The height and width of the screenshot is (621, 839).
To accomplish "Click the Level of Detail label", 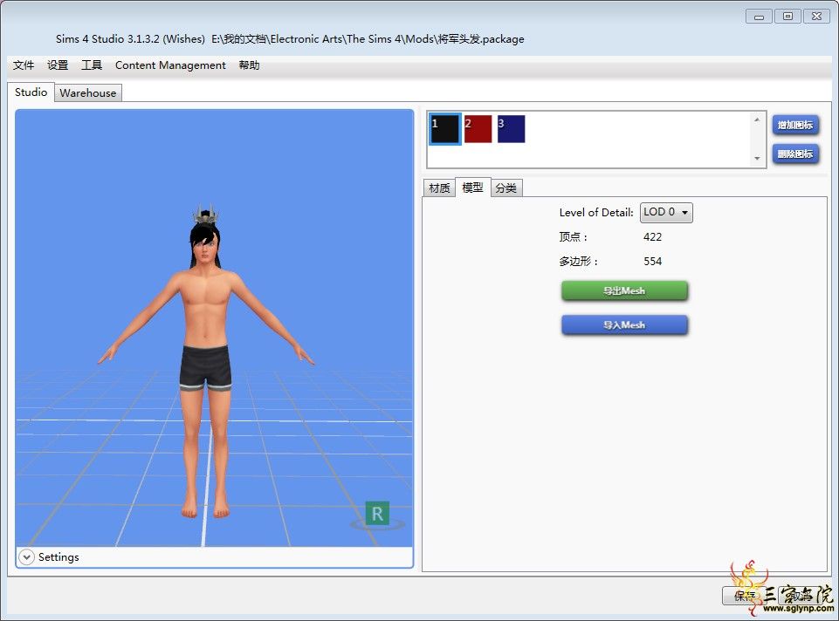I will (596, 212).
